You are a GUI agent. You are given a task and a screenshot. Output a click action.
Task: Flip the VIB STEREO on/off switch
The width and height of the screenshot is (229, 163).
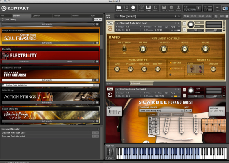pos(124,49)
